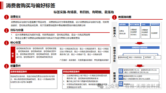Select 商品数据 in the rightmost system box
Screen dimensions: 166x93
click(154, 33)
